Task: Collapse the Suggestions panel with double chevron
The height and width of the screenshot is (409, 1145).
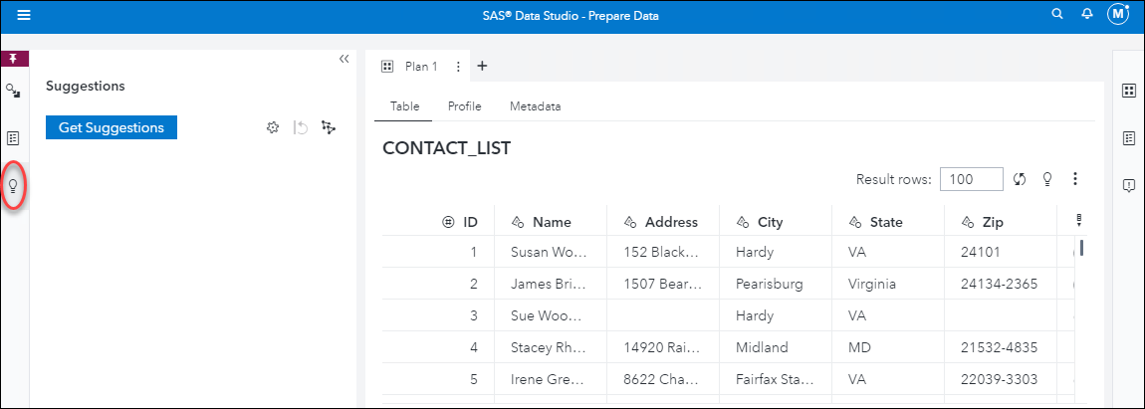Action: (x=343, y=59)
